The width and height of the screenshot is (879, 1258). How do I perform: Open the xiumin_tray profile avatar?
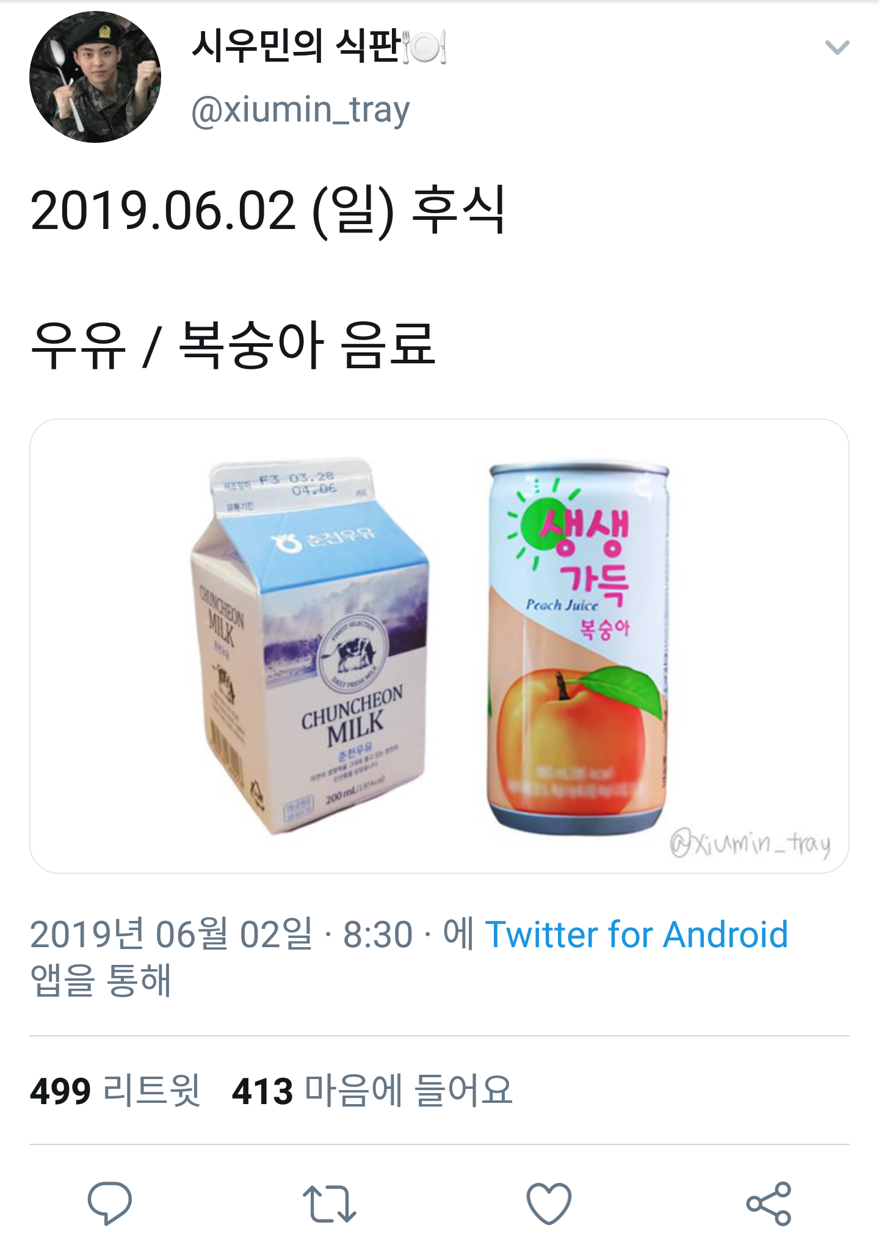coord(95,77)
